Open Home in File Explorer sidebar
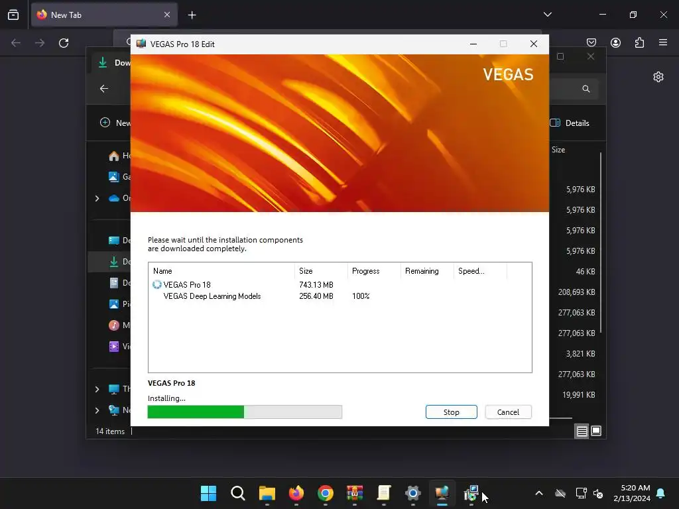679x509 pixels. [x=119, y=155]
